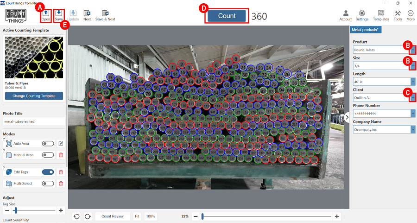Viewport: 417px width, 223px height.
Task: Open the Length dropdown
Action: [x=413, y=82]
